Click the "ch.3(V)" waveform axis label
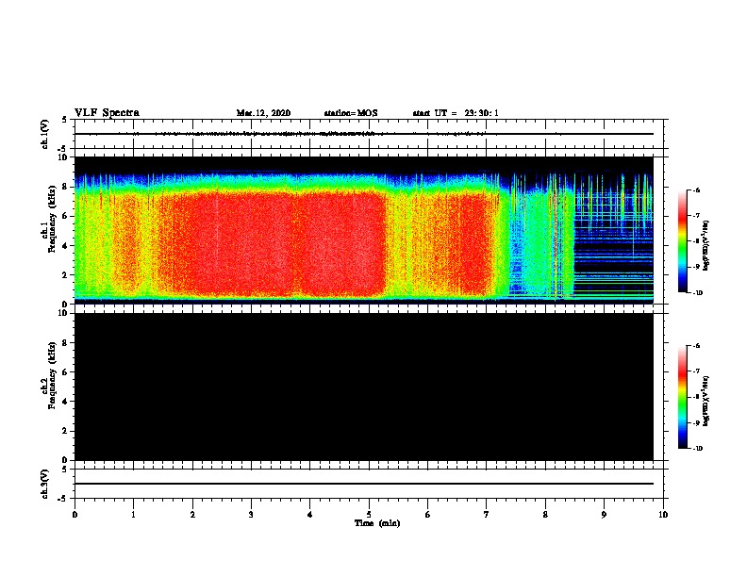Viewport: 747px width, 577px height. click(x=45, y=484)
